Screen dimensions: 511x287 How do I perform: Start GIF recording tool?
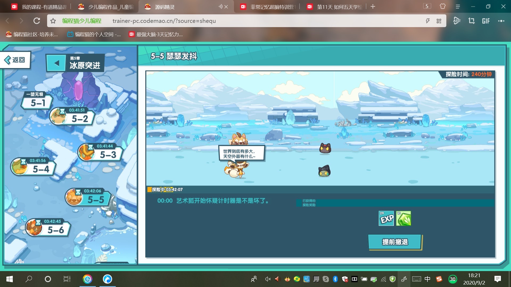coord(486,21)
